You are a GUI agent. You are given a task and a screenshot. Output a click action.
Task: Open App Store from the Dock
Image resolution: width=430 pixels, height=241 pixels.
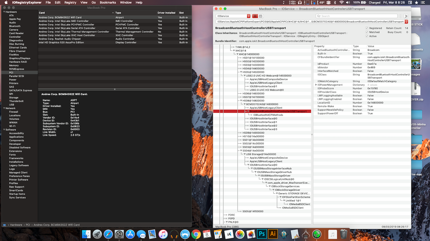(130, 234)
